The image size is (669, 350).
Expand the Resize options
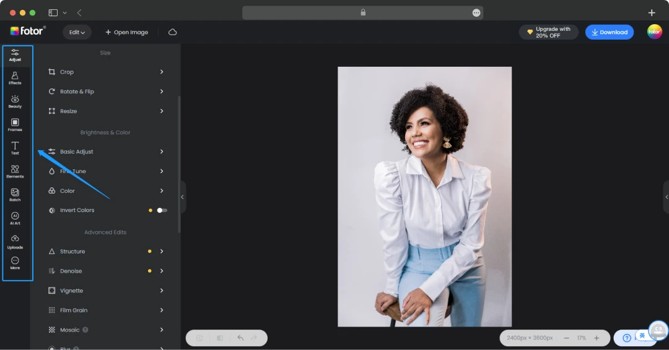[161, 111]
